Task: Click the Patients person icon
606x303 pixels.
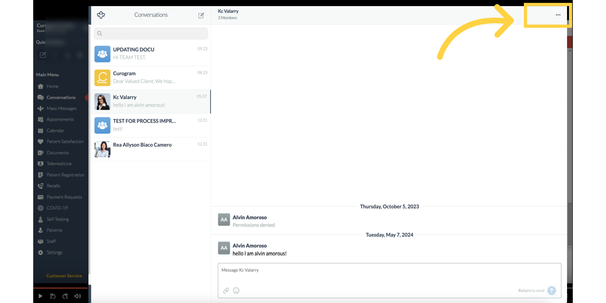Action: point(41,230)
